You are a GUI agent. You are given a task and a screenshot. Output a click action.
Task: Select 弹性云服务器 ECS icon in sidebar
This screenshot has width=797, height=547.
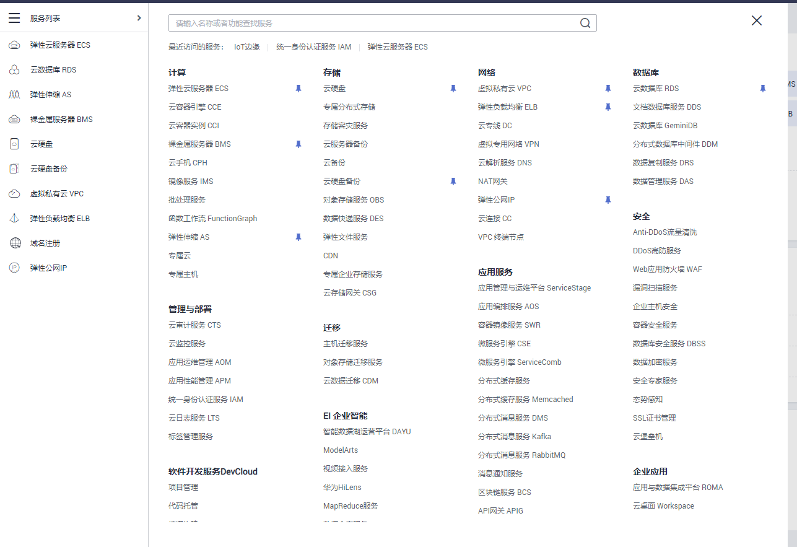[x=15, y=45]
